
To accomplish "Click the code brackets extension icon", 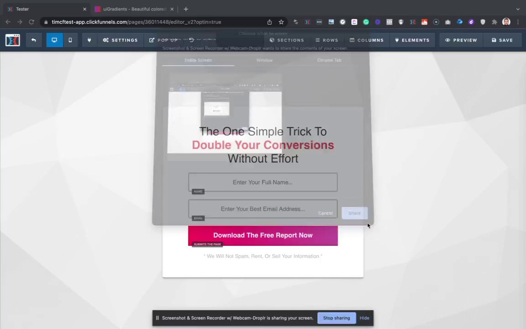I will tap(389, 22).
